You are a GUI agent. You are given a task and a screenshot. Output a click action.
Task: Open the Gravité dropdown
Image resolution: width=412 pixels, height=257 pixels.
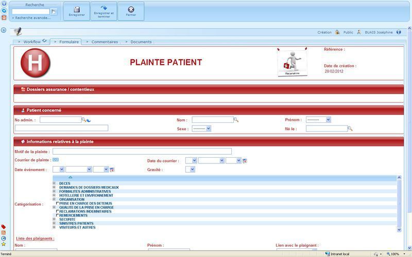(x=190, y=170)
